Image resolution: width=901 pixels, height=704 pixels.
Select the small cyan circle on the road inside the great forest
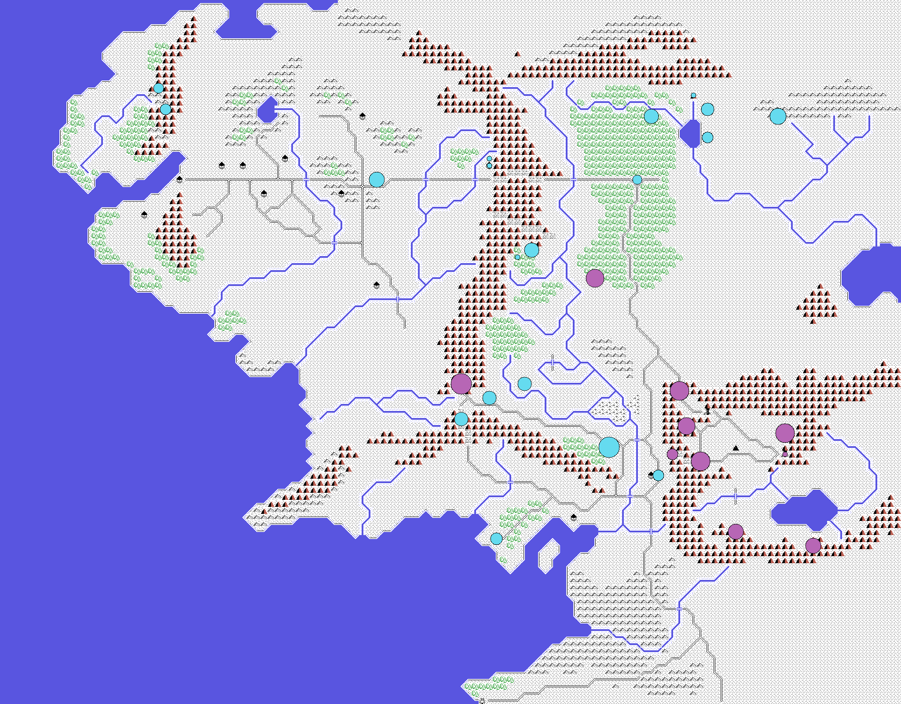(637, 180)
